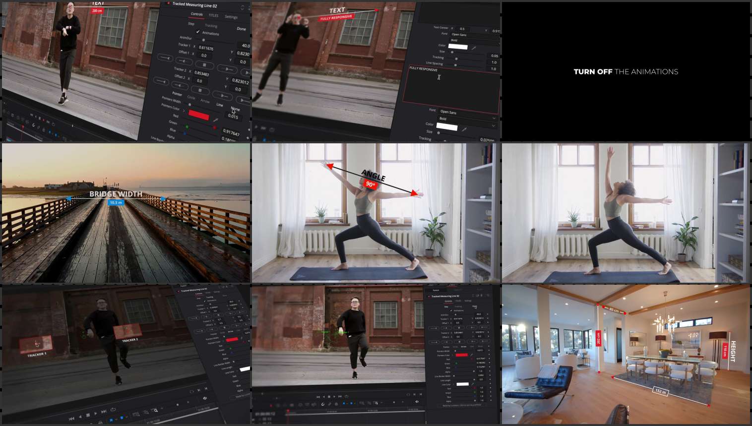
Task: Toggle the loop button in bottom-middle frame transport
Action: (346, 396)
